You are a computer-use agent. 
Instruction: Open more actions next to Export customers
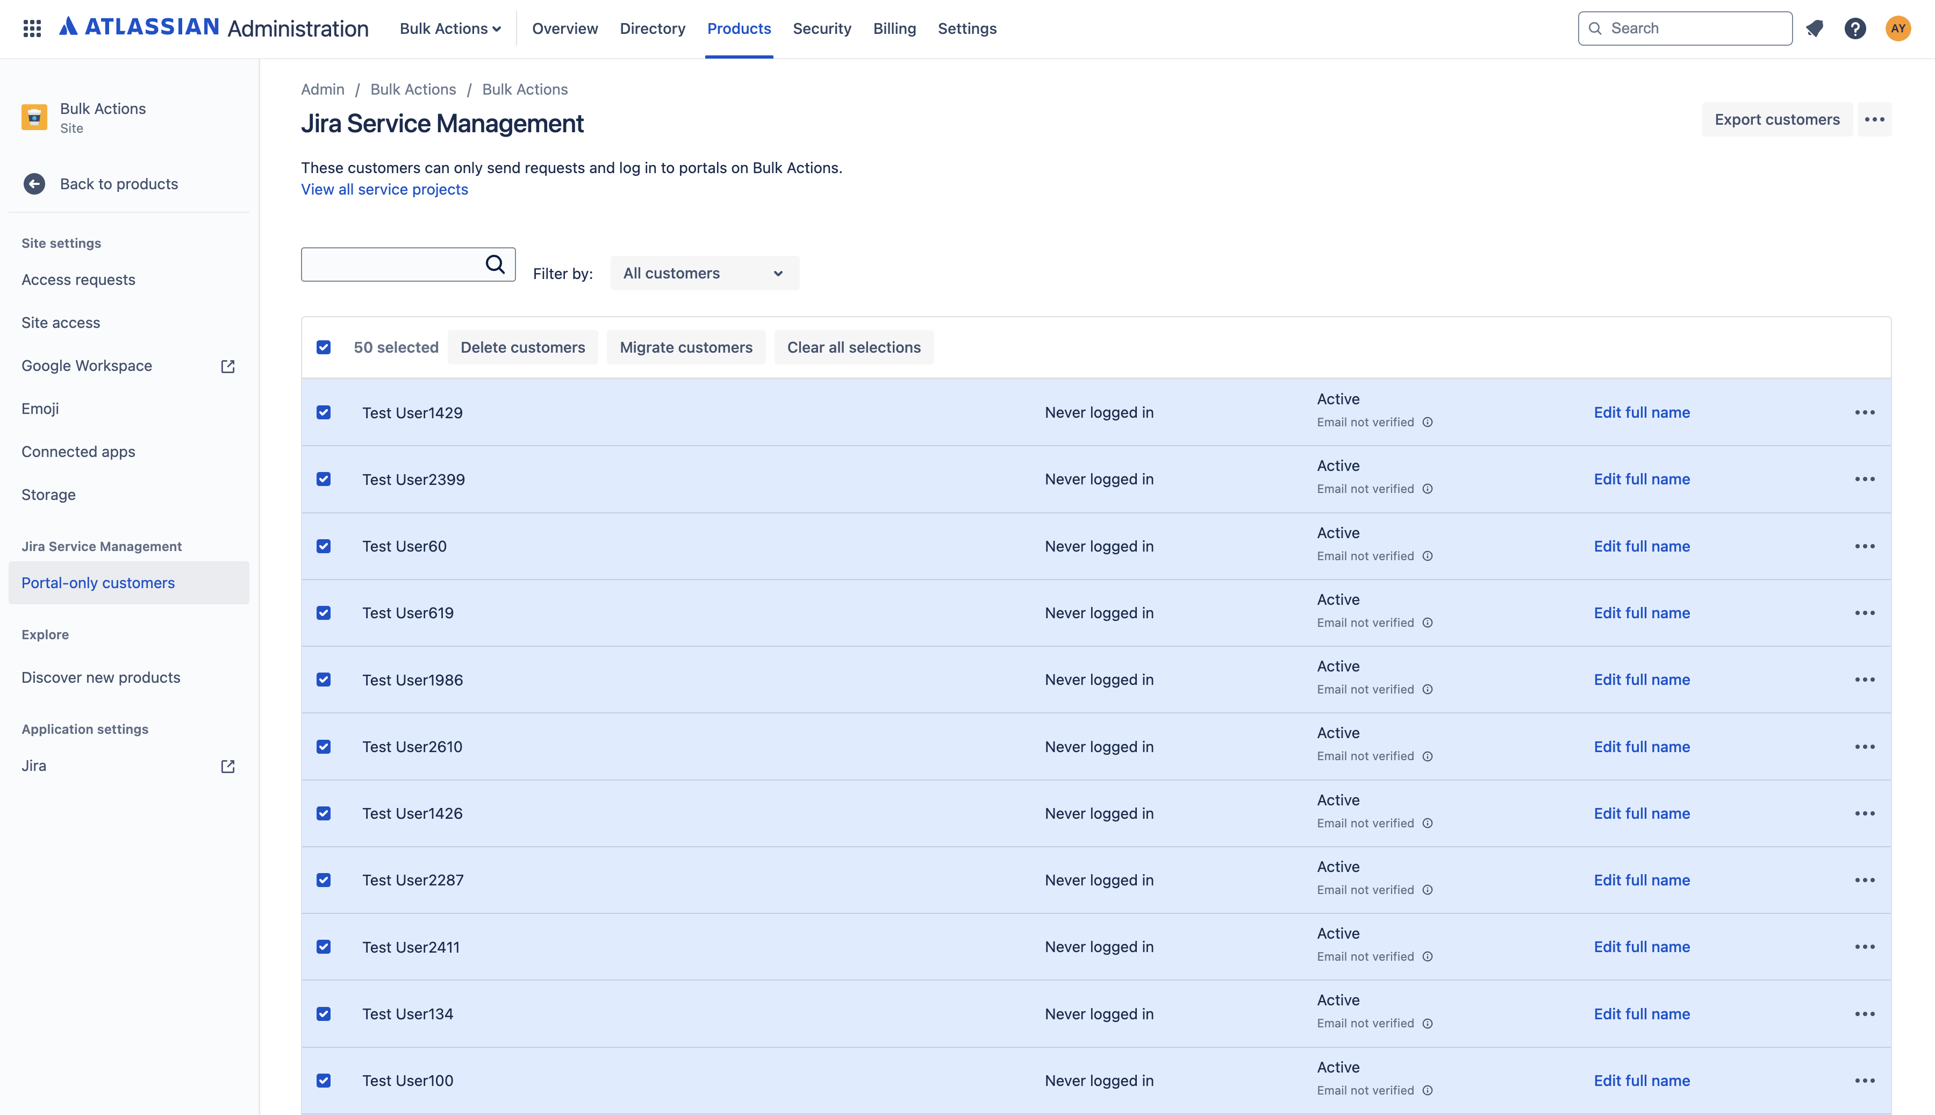pos(1875,119)
